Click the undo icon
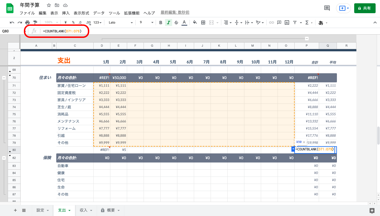The height and width of the screenshot is (216, 380). (12, 23)
